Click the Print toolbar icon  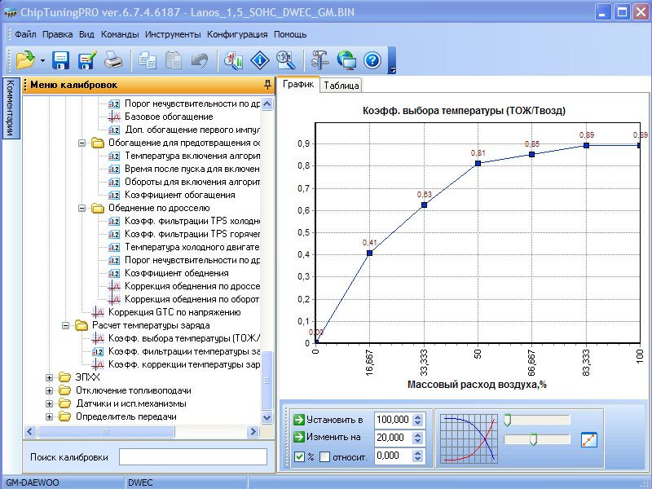click(112, 59)
